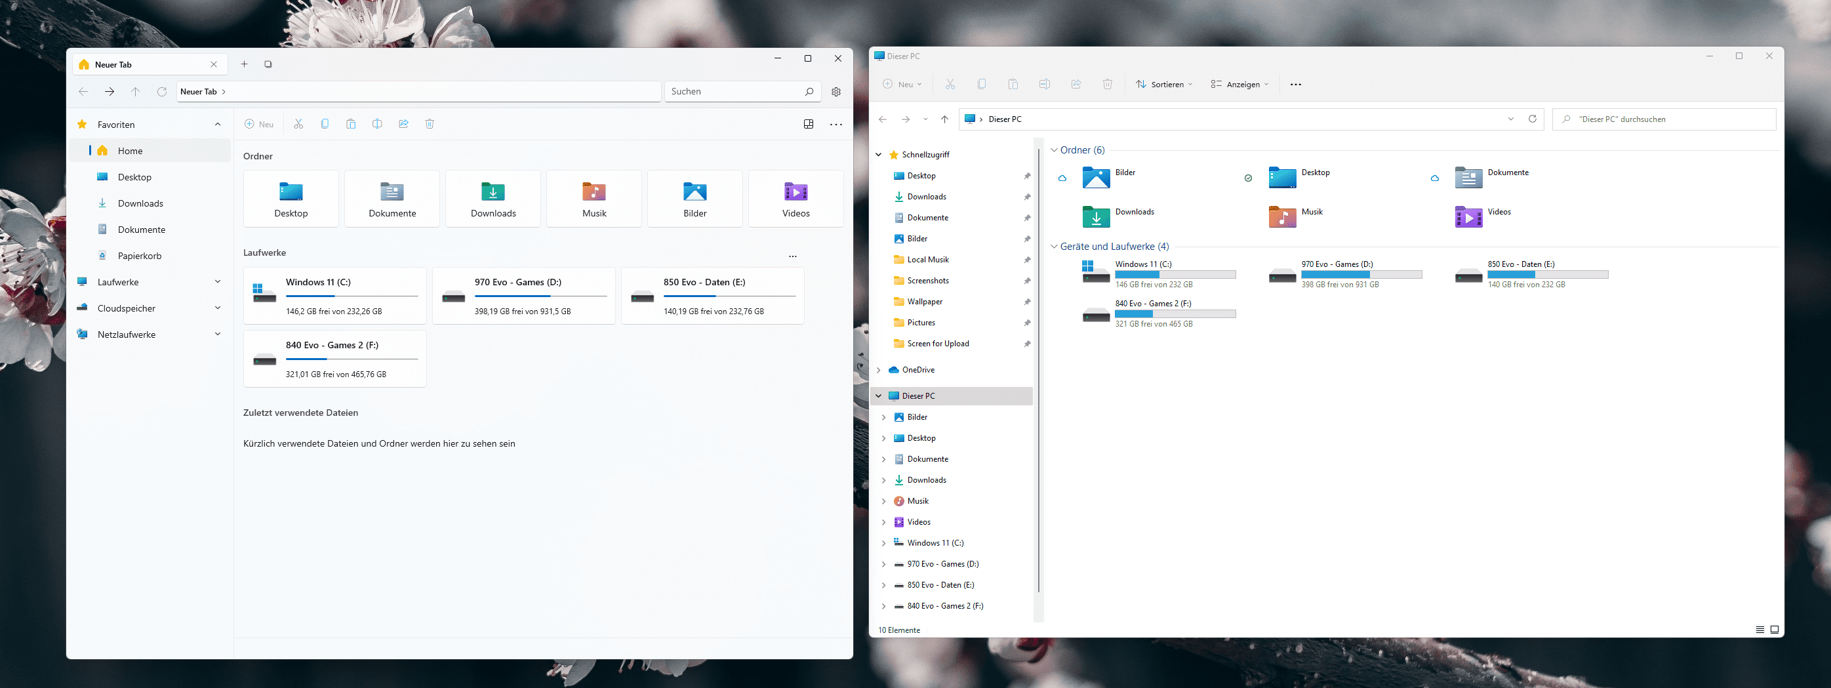Open the Sortieren dropdown
The height and width of the screenshot is (688, 1831).
(1163, 84)
